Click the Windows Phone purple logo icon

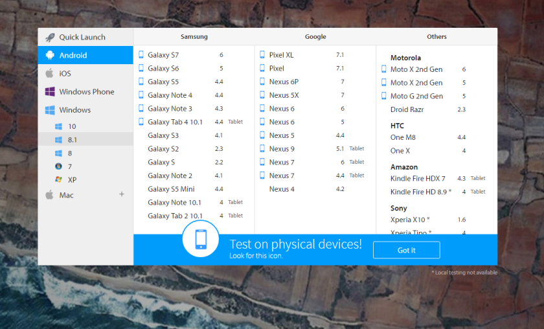(x=50, y=91)
